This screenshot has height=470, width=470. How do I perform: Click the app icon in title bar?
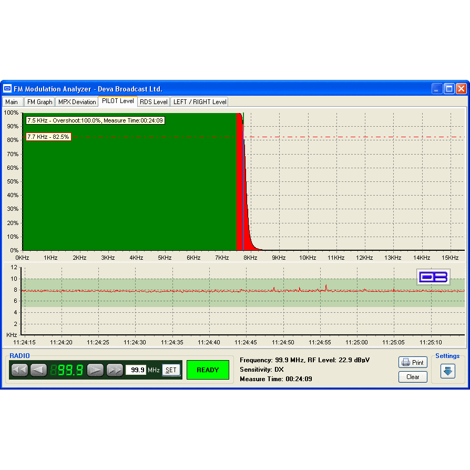(7, 89)
